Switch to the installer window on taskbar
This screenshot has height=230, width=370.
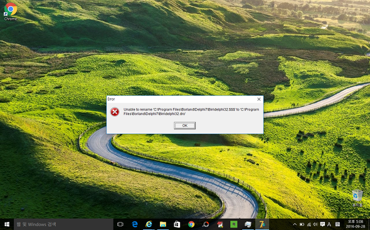248,224
